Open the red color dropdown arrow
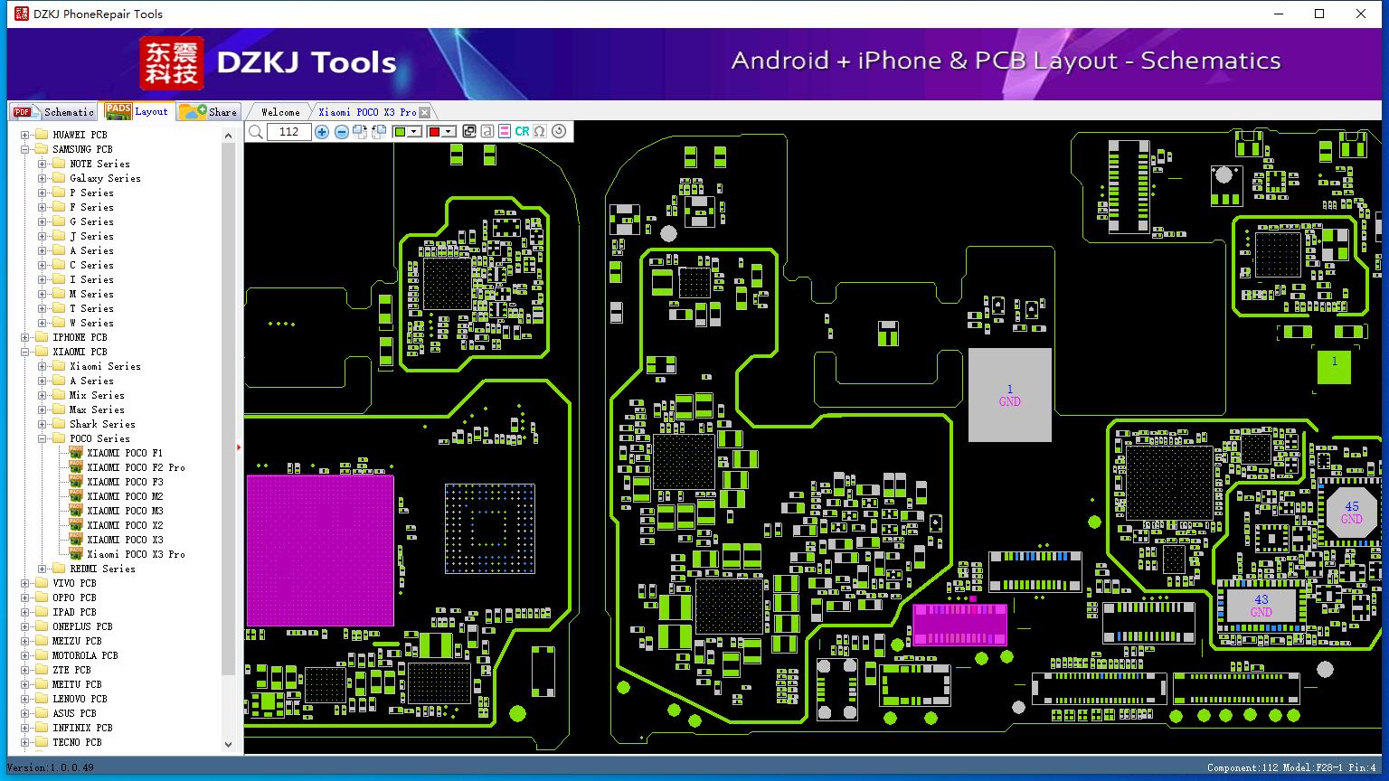The image size is (1389, 781). tap(449, 132)
